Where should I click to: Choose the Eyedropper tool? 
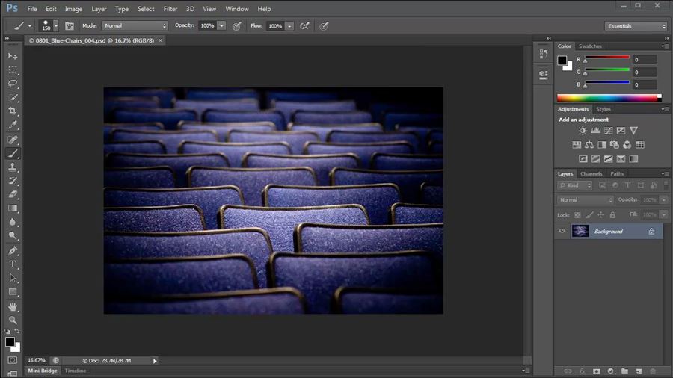pos(13,125)
